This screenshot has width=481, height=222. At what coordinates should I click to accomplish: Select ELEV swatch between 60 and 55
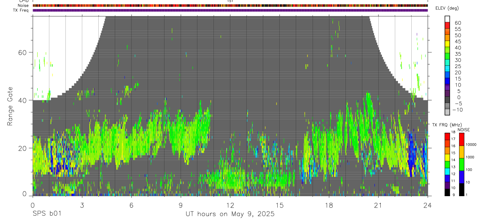click(447, 25)
